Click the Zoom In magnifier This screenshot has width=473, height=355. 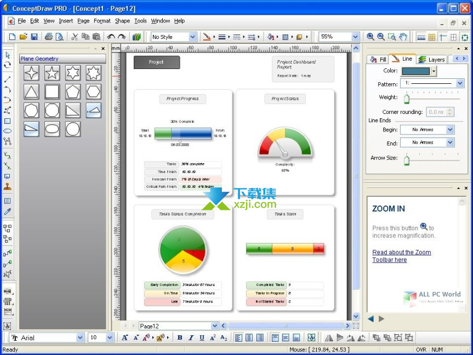point(370,37)
